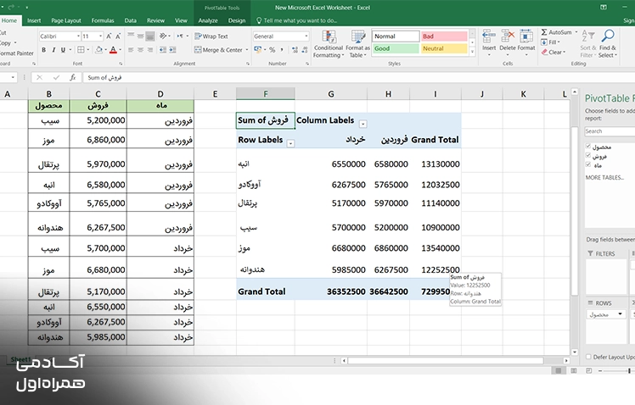Toggle the Defer Layout Update checkbox
Viewport: 635px width, 405px height.
point(588,357)
